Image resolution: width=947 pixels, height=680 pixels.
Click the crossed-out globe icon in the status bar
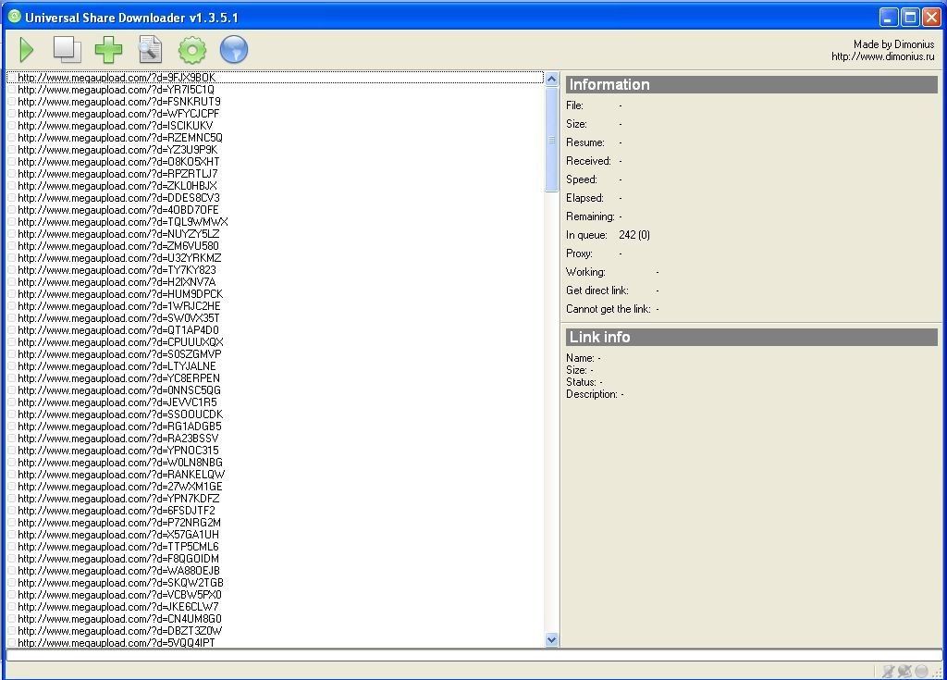tap(904, 670)
